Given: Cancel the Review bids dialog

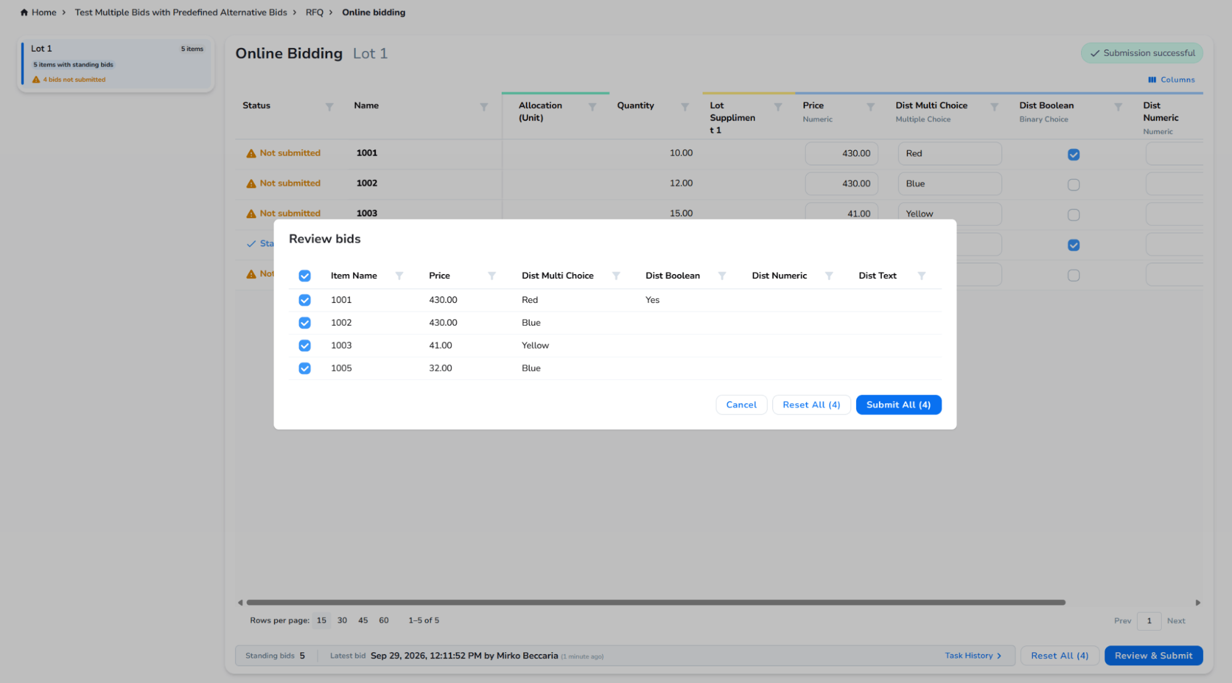Looking at the screenshot, I should pyautogui.click(x=741, y=405).
